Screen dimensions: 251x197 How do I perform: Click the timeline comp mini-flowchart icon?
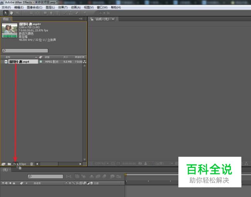click(x=68, y=176)
